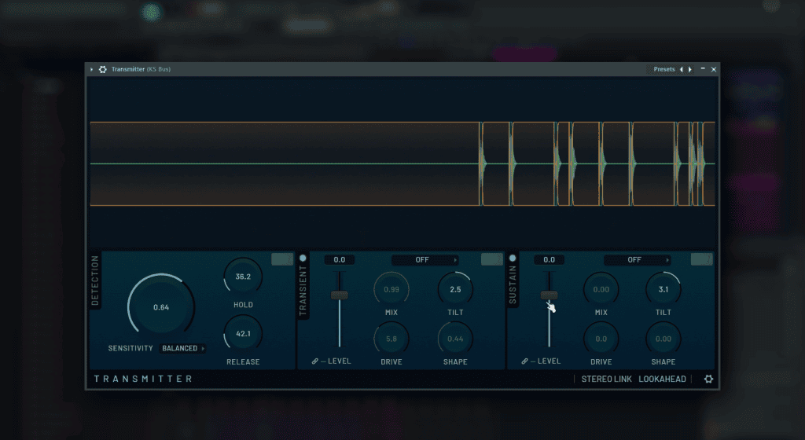
Task: Click the Transmitter (KS Bus) title text
Action: pyautogui.click(x=141, y=69)
